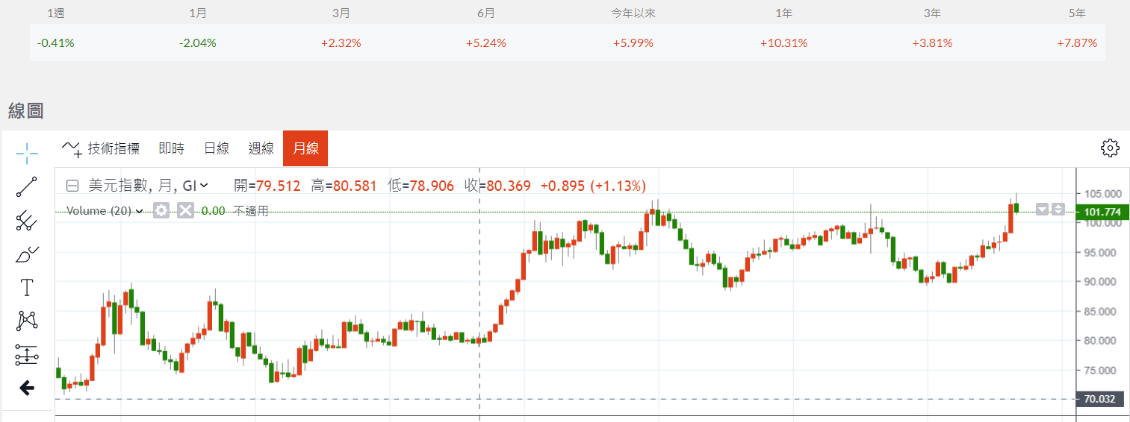Viewport: 1130px width, 422px height.
Task: Click the black back arrow icon
Action: (x=27, y=388)
